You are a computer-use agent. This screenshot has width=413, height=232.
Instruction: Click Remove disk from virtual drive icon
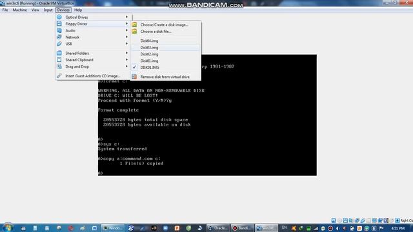[x=134, y=77]
